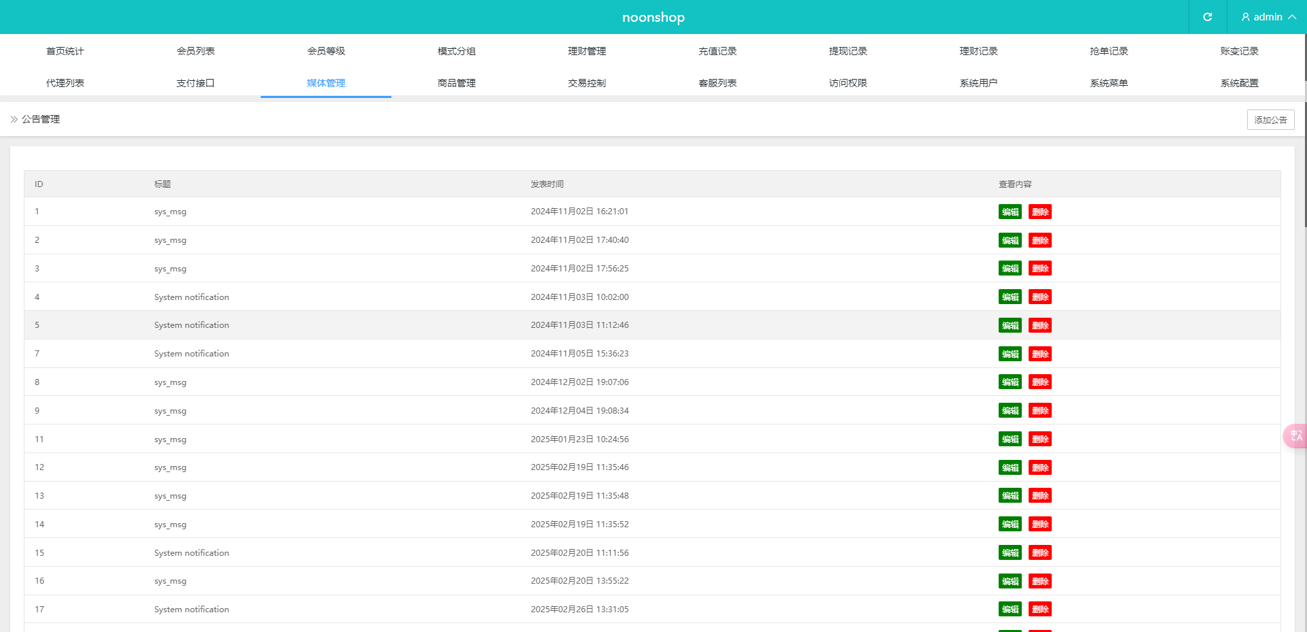Click the 标题 column header
This screenshot has height=632, width=1307.
point(163,184)
